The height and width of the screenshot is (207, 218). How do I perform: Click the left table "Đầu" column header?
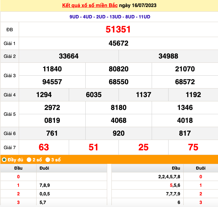click(18, 168)
